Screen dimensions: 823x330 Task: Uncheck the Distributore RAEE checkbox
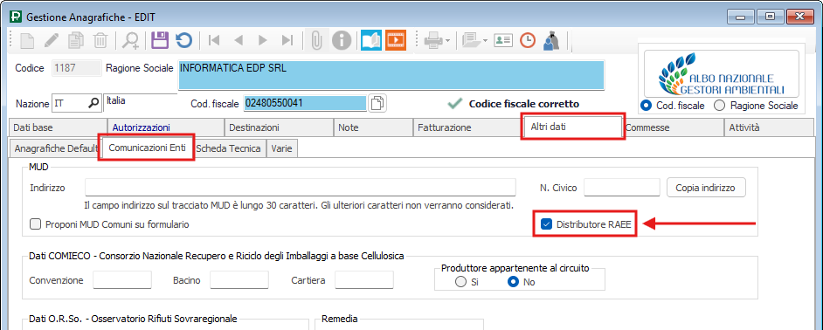pyautogui.click(x=546, y=224)
